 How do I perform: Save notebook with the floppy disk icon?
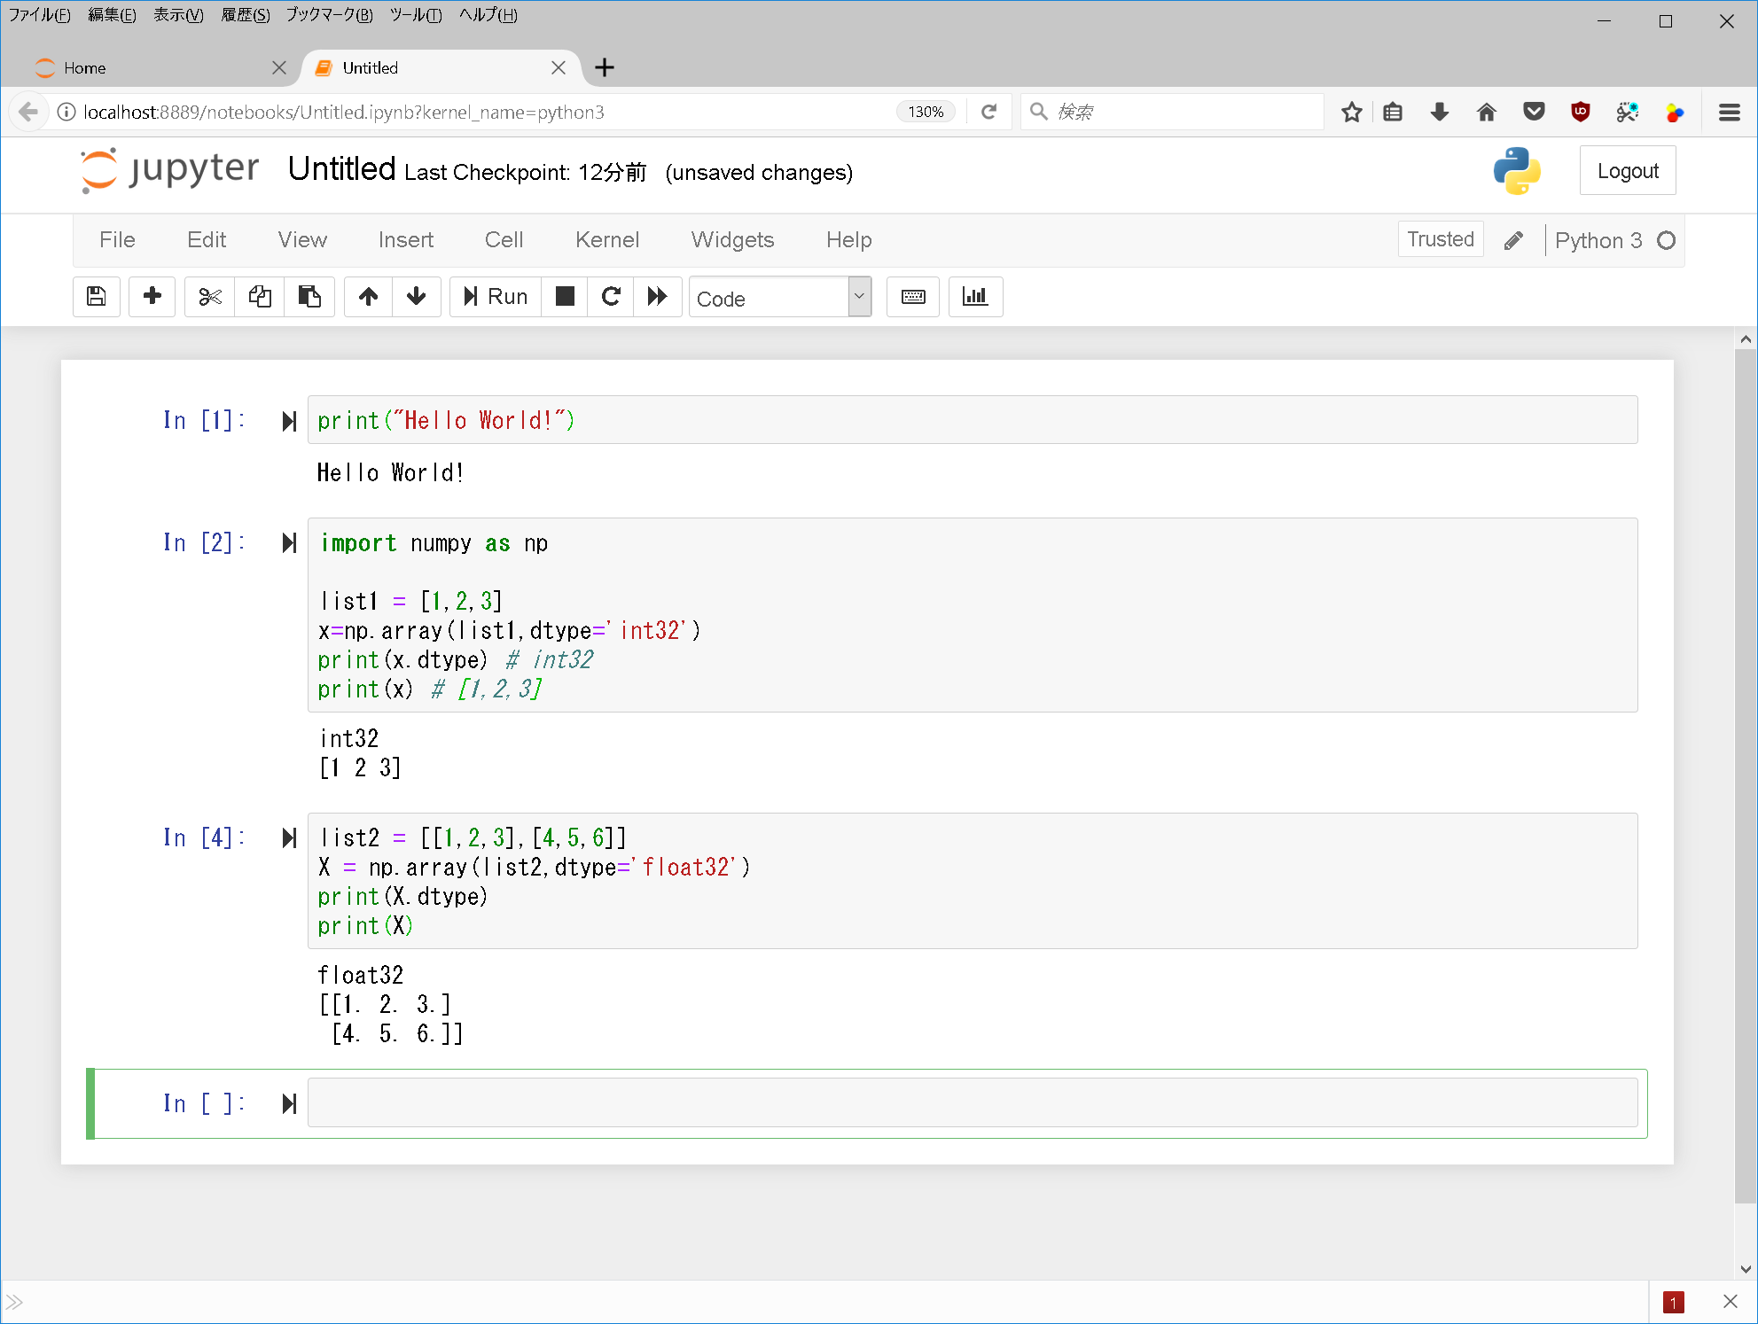(96, 297)
